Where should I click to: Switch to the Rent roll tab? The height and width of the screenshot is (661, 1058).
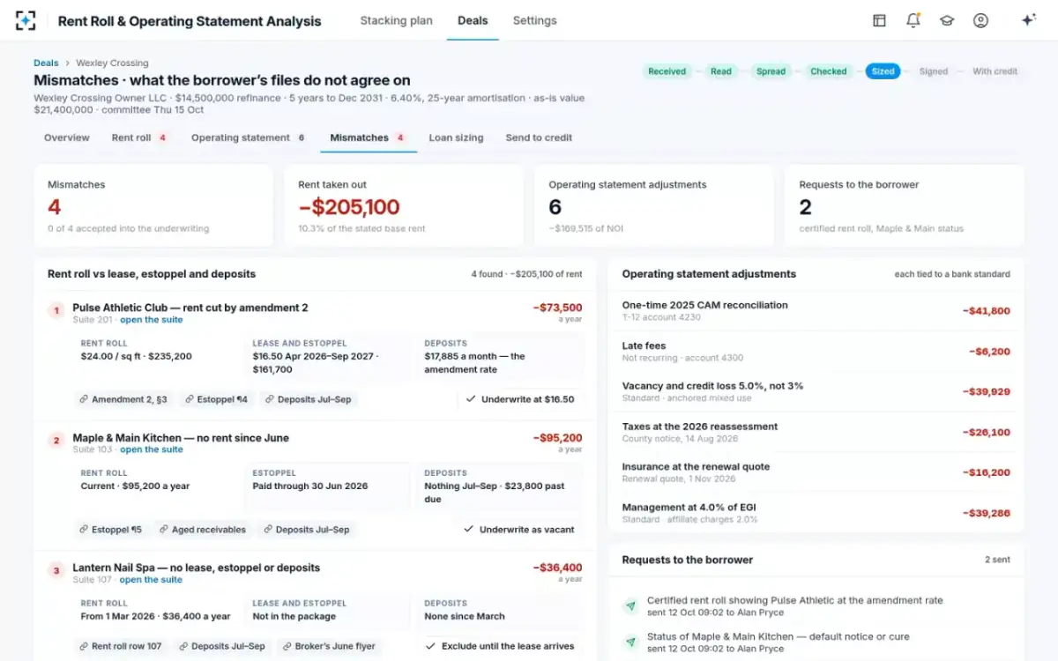(x=139, y=137)
